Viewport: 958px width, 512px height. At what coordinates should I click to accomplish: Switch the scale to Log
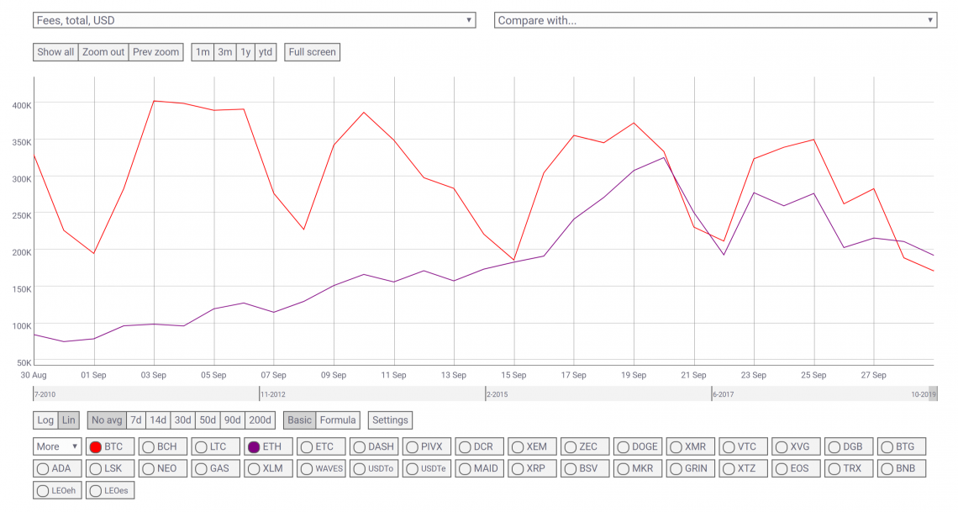coord(45,420)
